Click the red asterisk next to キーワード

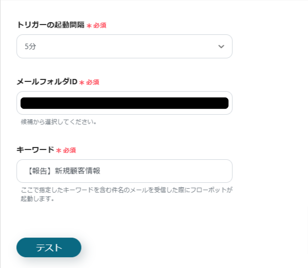[58, 151]
